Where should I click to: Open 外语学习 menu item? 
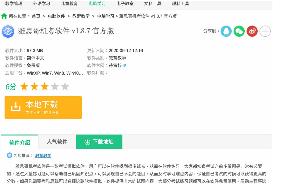(x=42, y=4)
